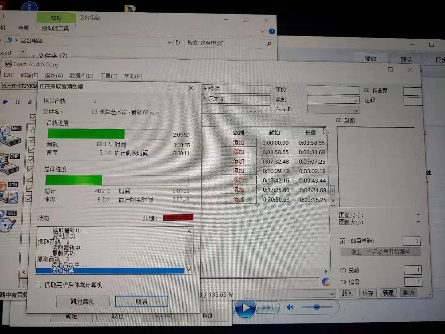Collapse the 文件夹 (7) group
Image resolution: width=445 pixels, height=334 pixels.
33,56
